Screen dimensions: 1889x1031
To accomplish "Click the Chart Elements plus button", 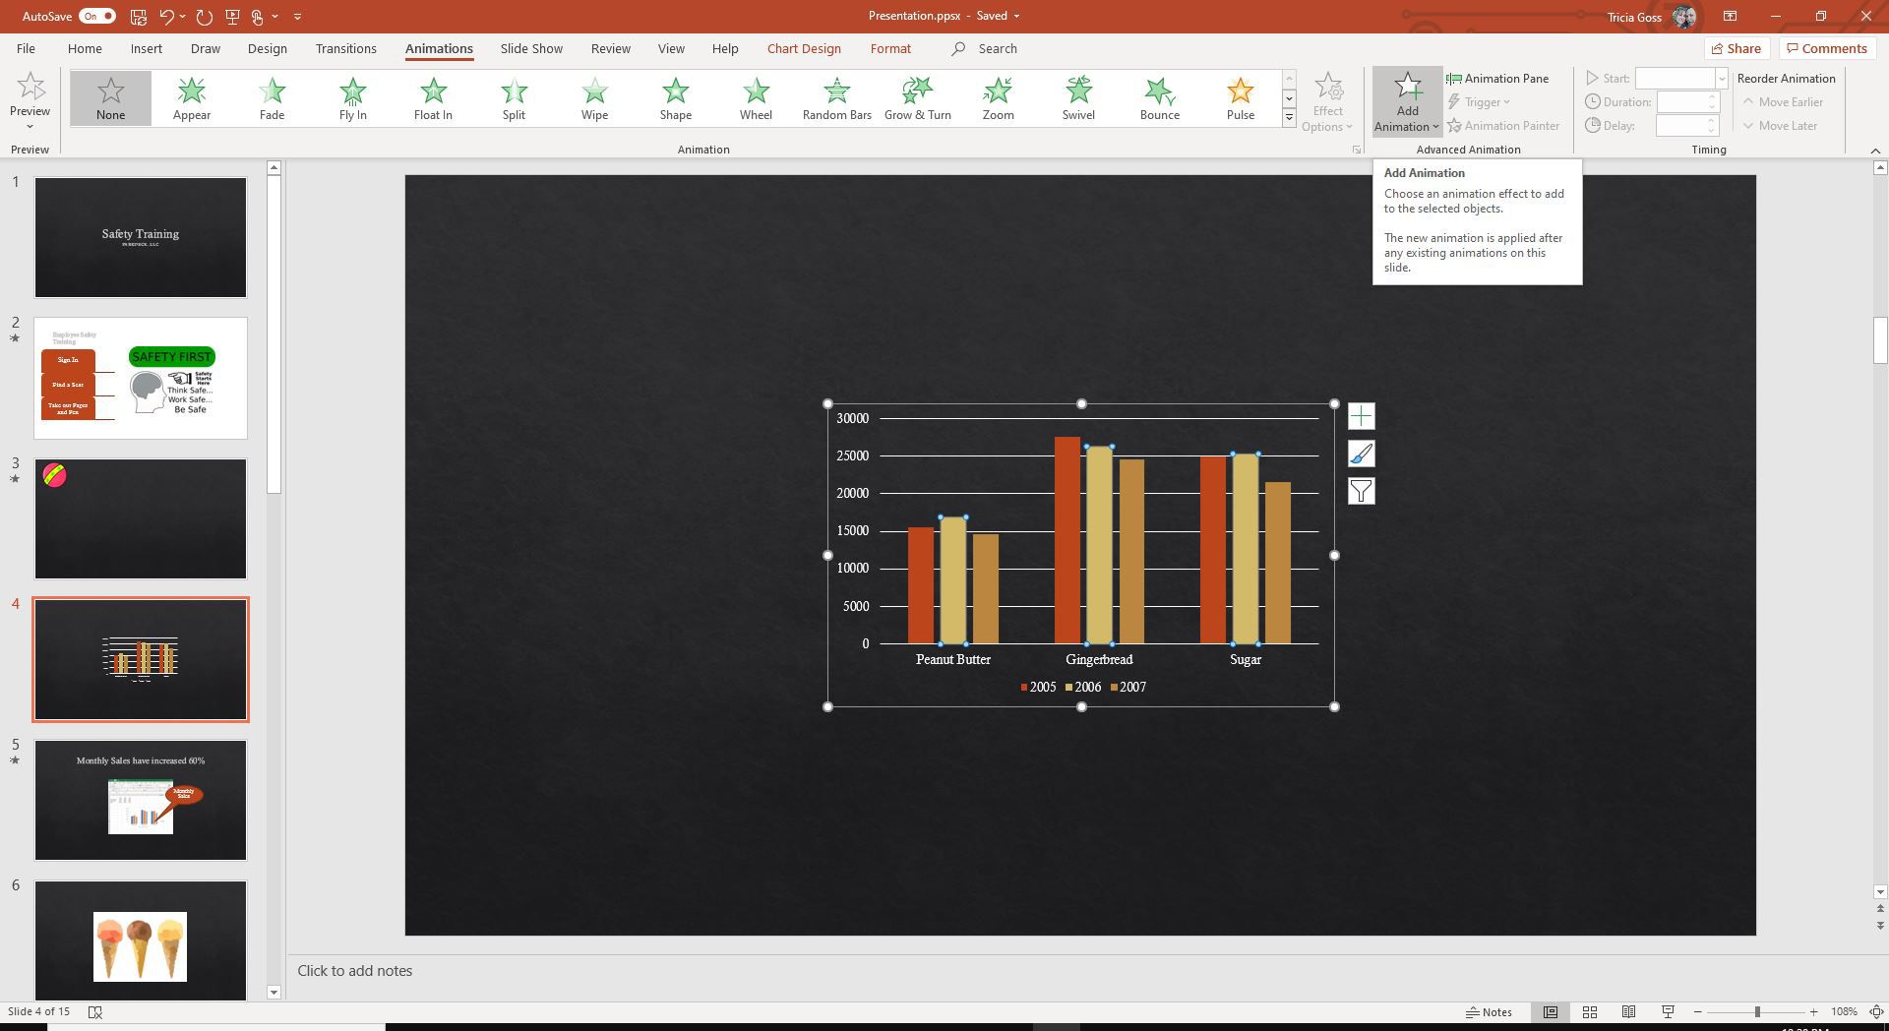I will (x=1361, y=417).
